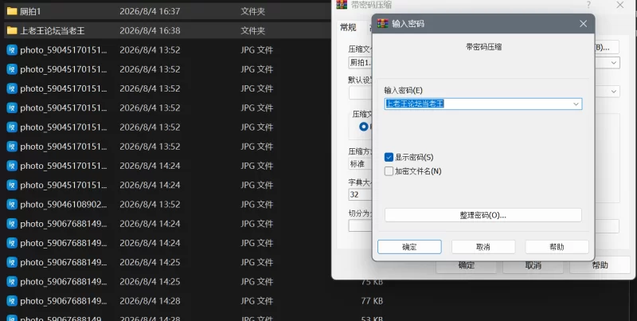Viewport: 637px width, 321px height.
Task: Select the 上老王论坛当老王 folder icon
Action: click(x=12, y=30)
